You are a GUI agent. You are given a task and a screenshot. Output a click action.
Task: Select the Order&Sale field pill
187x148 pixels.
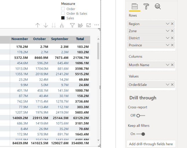(151, 85)
